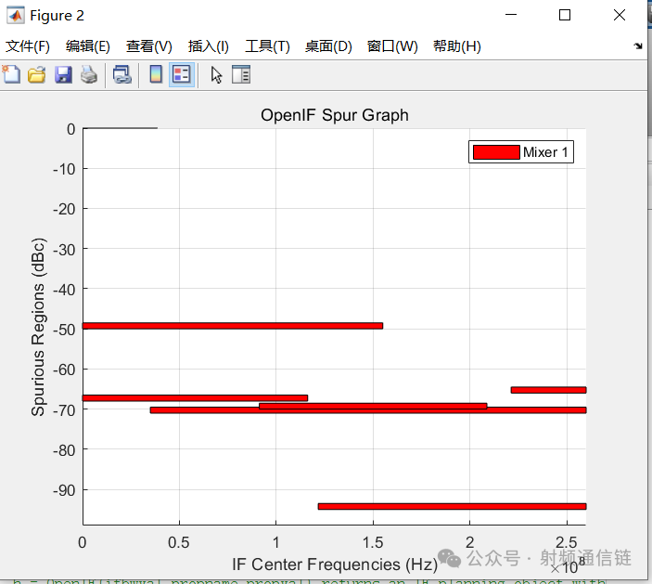The height and width of the screenshot is (584, 652).
Task: Click the Spurious Regions (dBc) axis label
Action: click(38, 327)
